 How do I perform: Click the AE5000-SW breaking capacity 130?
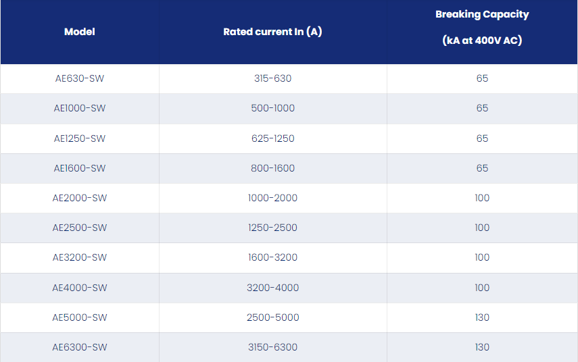482,317
